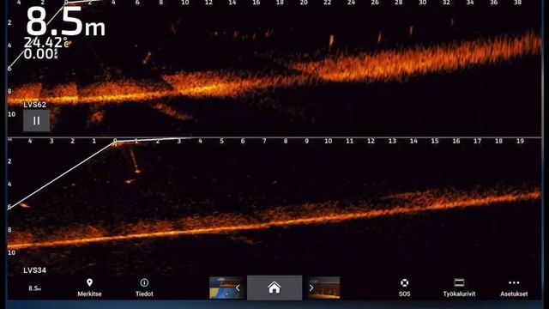Select the LVS62 panel label
The height and width of the screenshot is (309, 549).
tap(34, 105)
